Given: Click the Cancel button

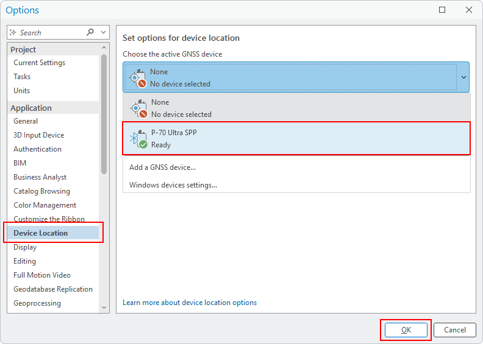Looking at the screenshot, I should (455, 330).
